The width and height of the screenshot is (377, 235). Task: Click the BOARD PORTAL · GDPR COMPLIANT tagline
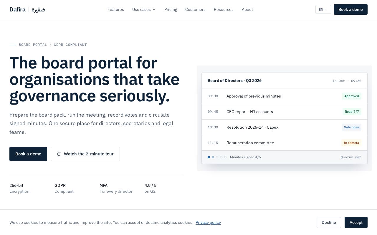(x=53, y=45)
